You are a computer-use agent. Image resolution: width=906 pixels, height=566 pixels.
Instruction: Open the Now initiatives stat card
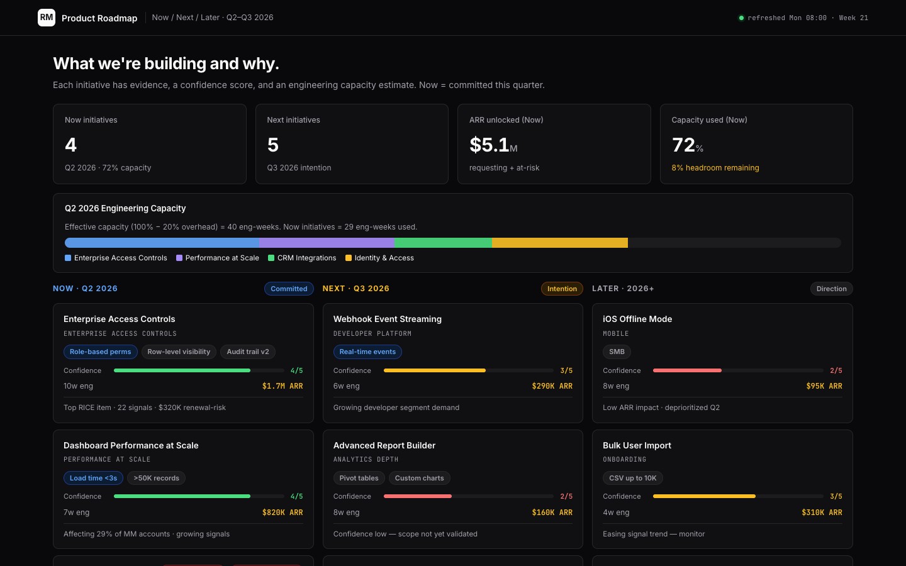point(150,144)
